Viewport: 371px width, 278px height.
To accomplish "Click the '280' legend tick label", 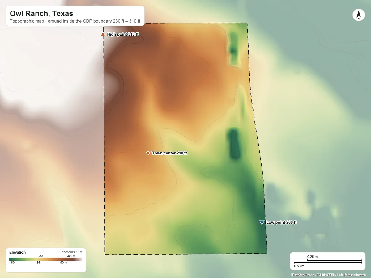I will point(40,256).
